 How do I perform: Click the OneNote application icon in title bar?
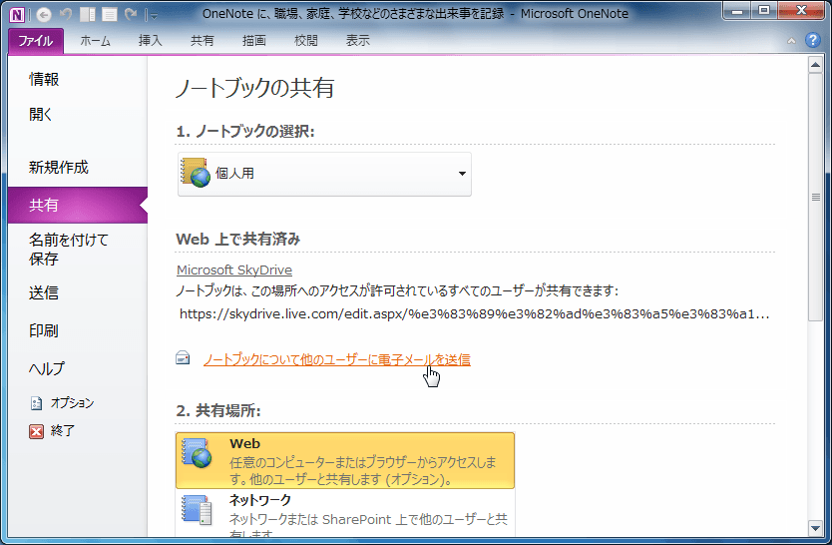tap(17, 14)
